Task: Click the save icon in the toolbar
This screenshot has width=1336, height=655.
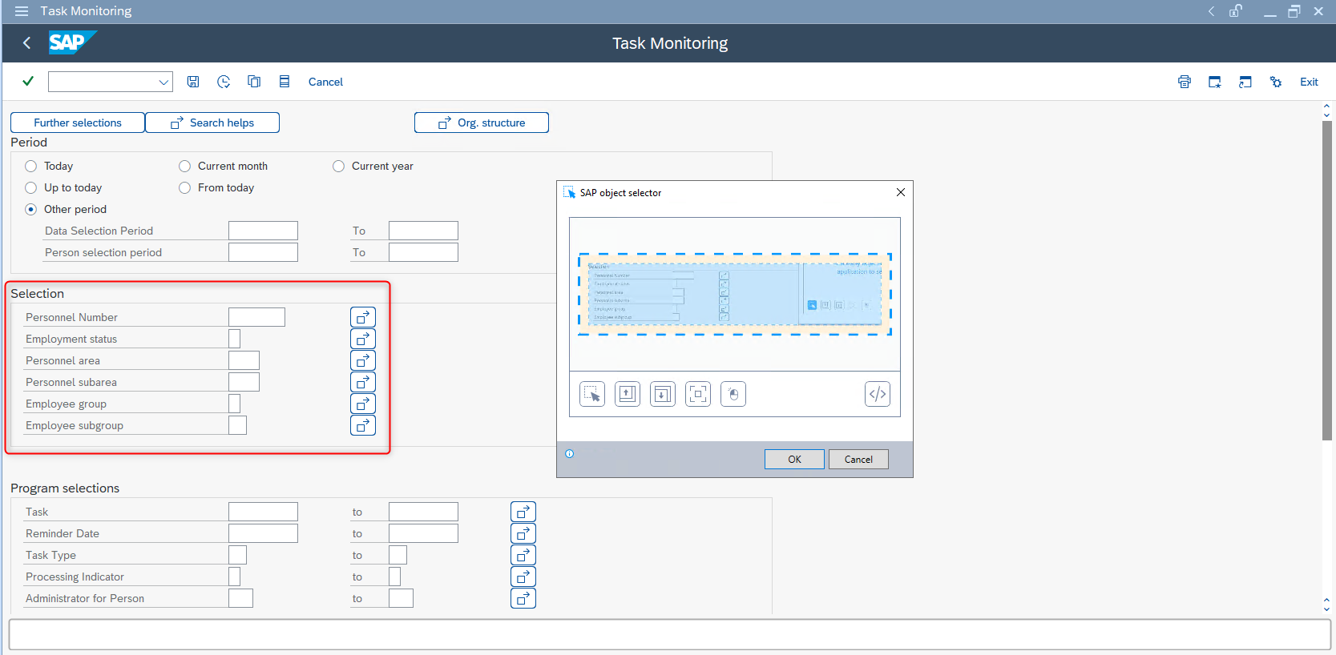Action: coord(193,82)
